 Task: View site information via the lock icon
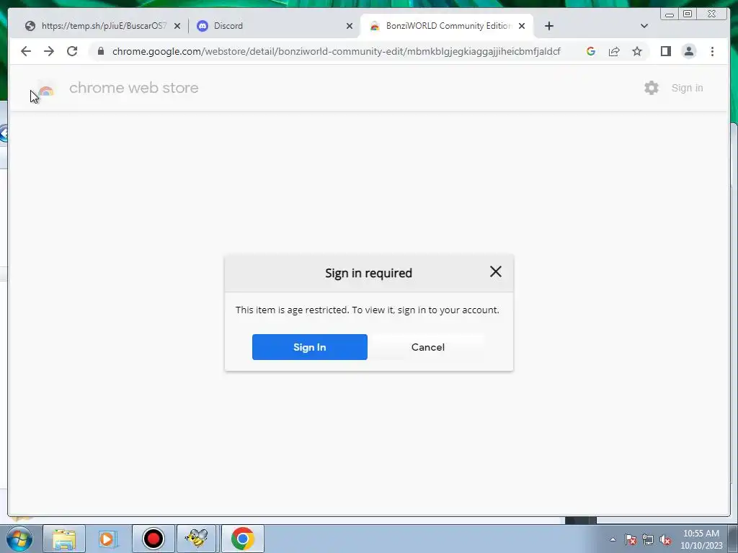[x=100, y=51]
